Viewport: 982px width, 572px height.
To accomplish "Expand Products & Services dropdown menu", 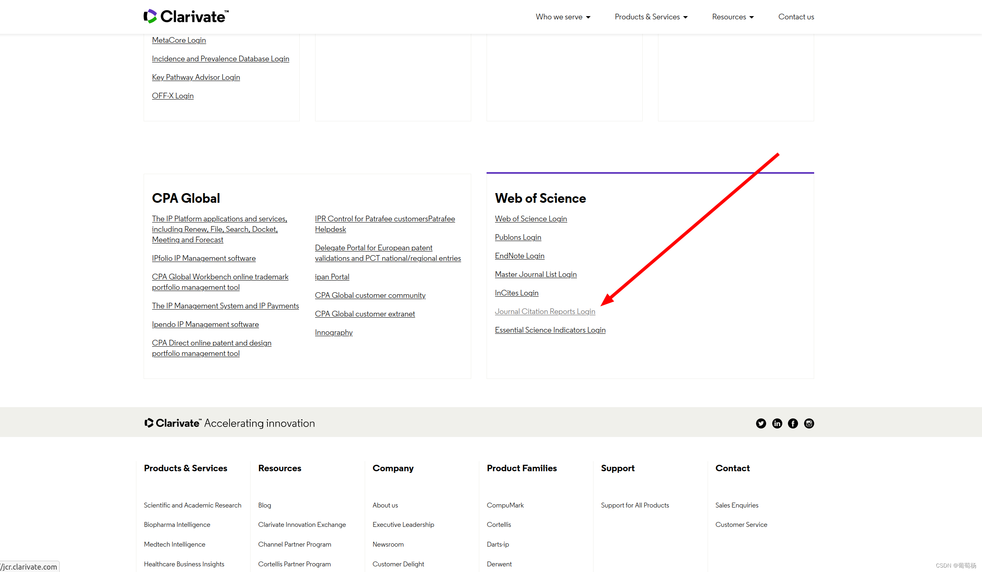I will 651,17.
